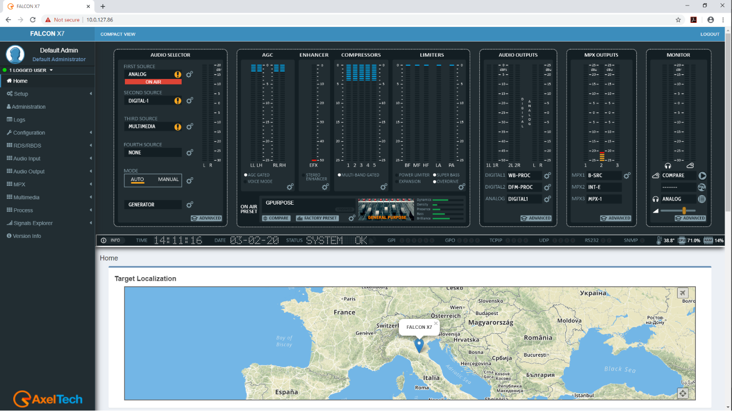
Task: Toggle EXPANSION option
Action: pos(408,181)
